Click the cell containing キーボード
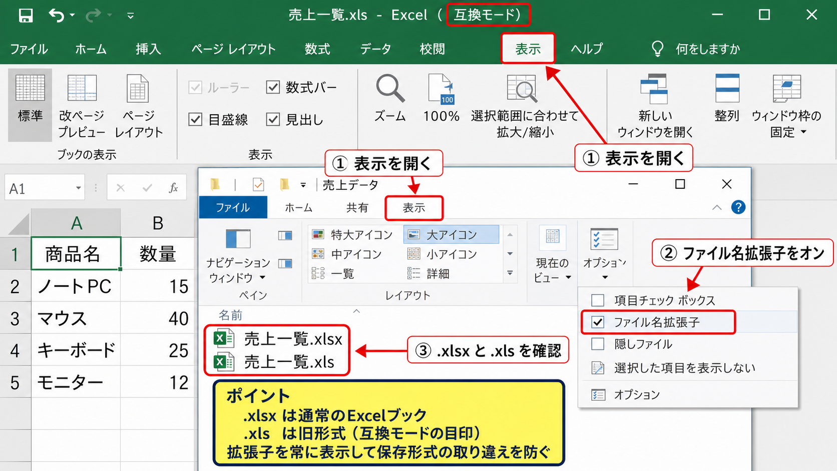The image size is (837, 471). pyautogui.click(x=76, y=350)
